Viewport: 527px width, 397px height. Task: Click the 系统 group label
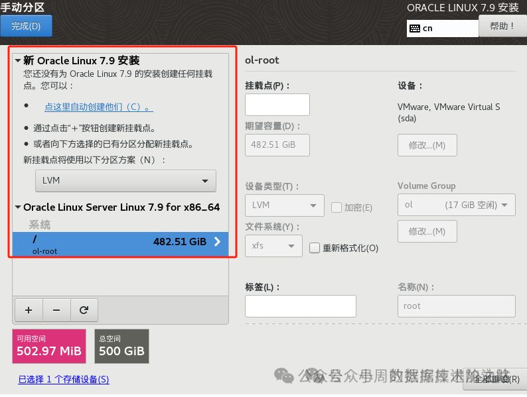[x=40, y=225]
